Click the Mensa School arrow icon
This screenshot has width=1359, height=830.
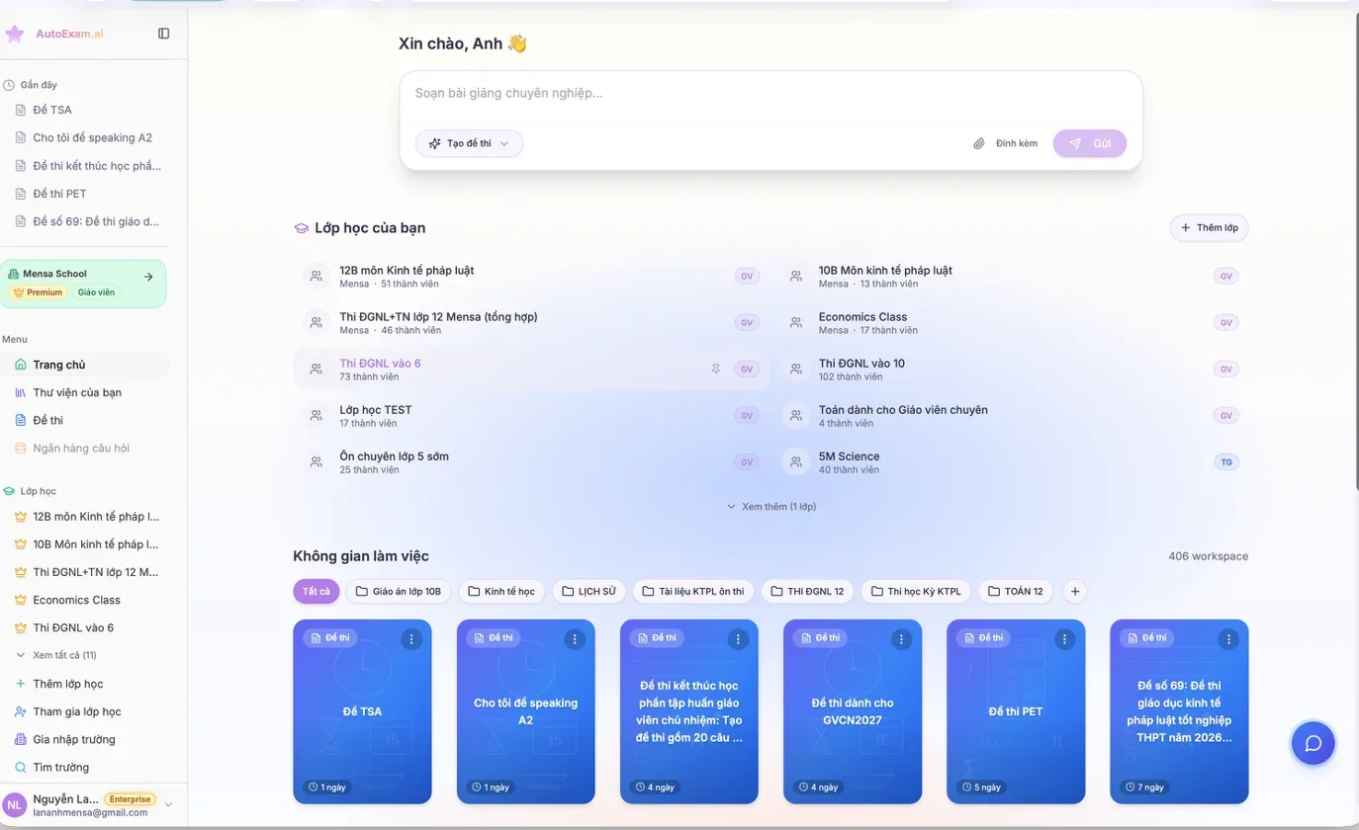click(x=148, y=277)
